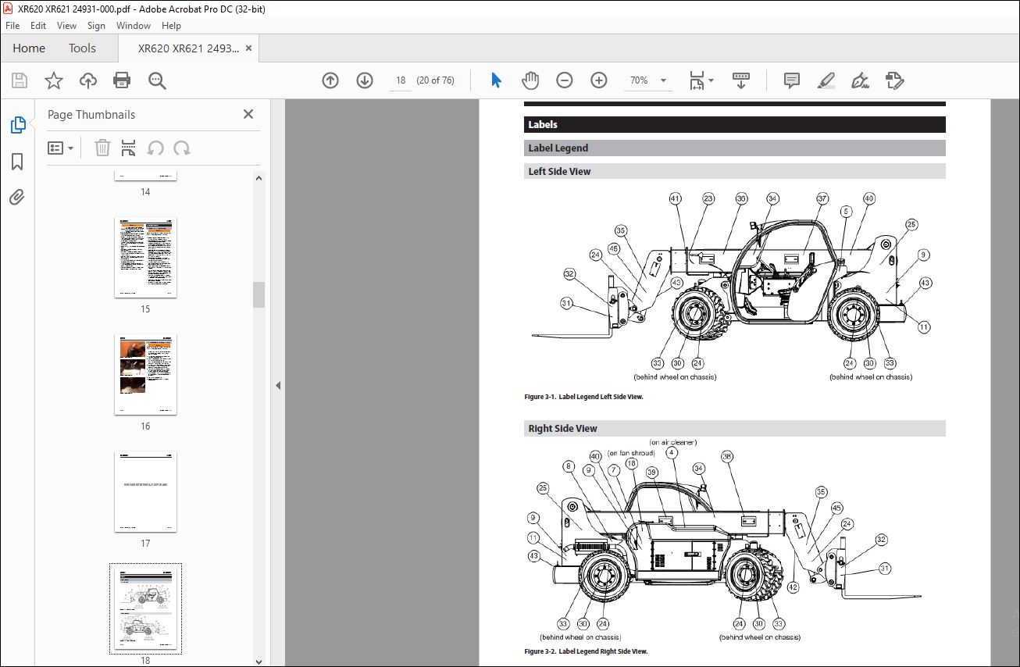Click the page number field showing 18
The height and width of the screenshot is (667, 1020).
(401, 80)
